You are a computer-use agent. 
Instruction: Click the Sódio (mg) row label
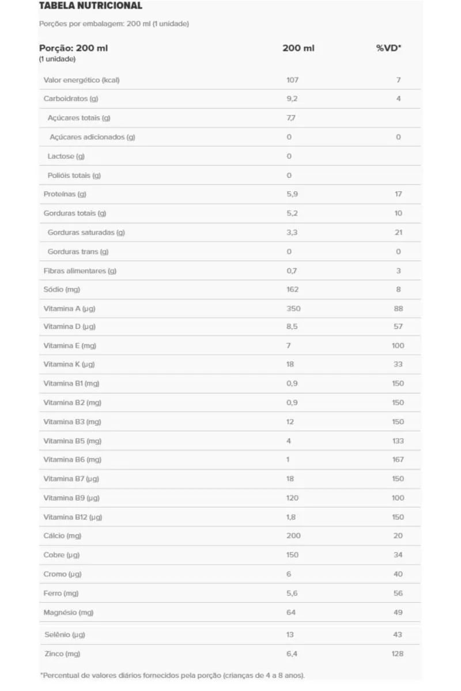click(x=61, y=290)
